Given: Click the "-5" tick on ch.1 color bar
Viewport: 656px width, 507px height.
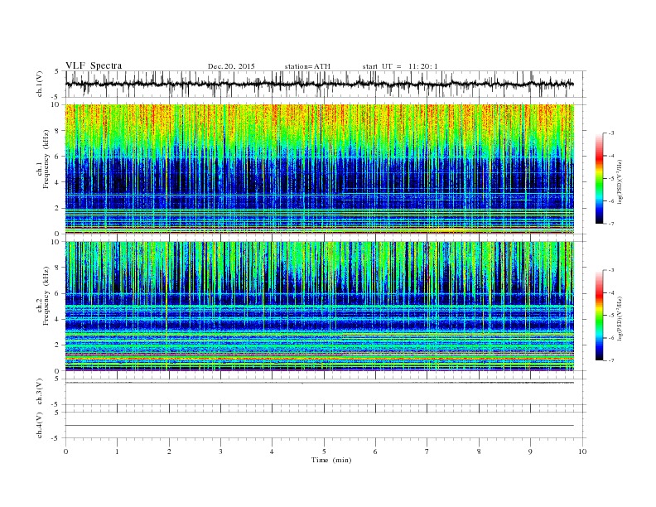Looking at the screenshot, I should [x=611, y=179].
